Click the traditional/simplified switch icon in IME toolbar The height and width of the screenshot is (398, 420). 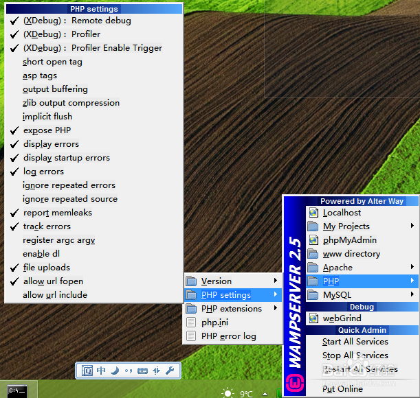(x=156, y=371)
